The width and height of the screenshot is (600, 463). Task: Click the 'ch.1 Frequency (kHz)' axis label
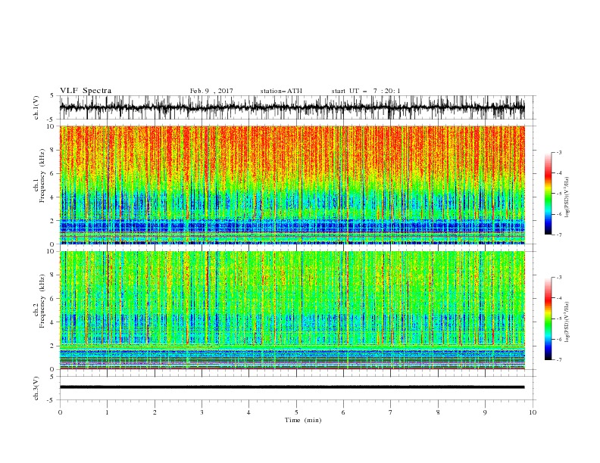[x=39, y=176]
